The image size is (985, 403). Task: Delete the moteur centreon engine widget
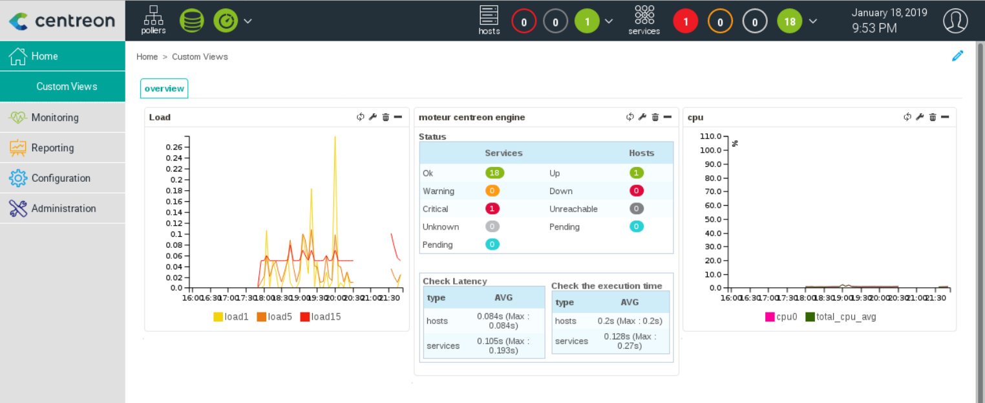click(655, 117)
